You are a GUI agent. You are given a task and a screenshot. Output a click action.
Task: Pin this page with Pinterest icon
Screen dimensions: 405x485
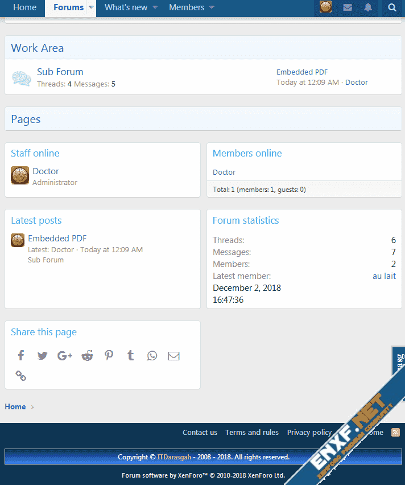(x=109, y=356)
